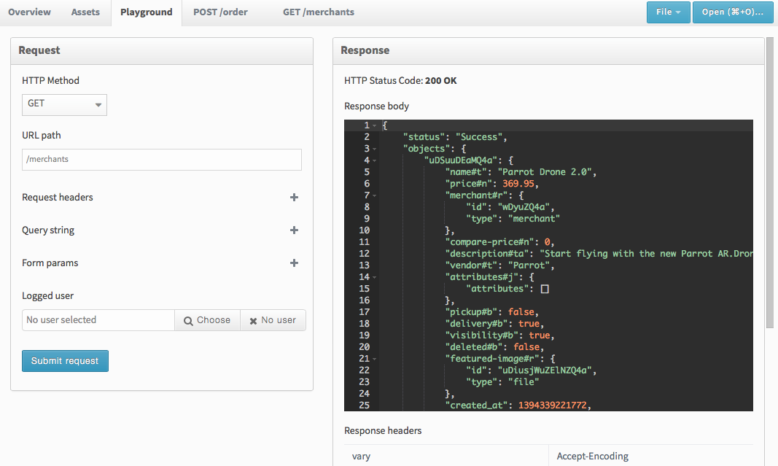The height and width of the screenshot is (466, 778).
Task: Add a query string parameter with plus icon
Action: (295, 230)
